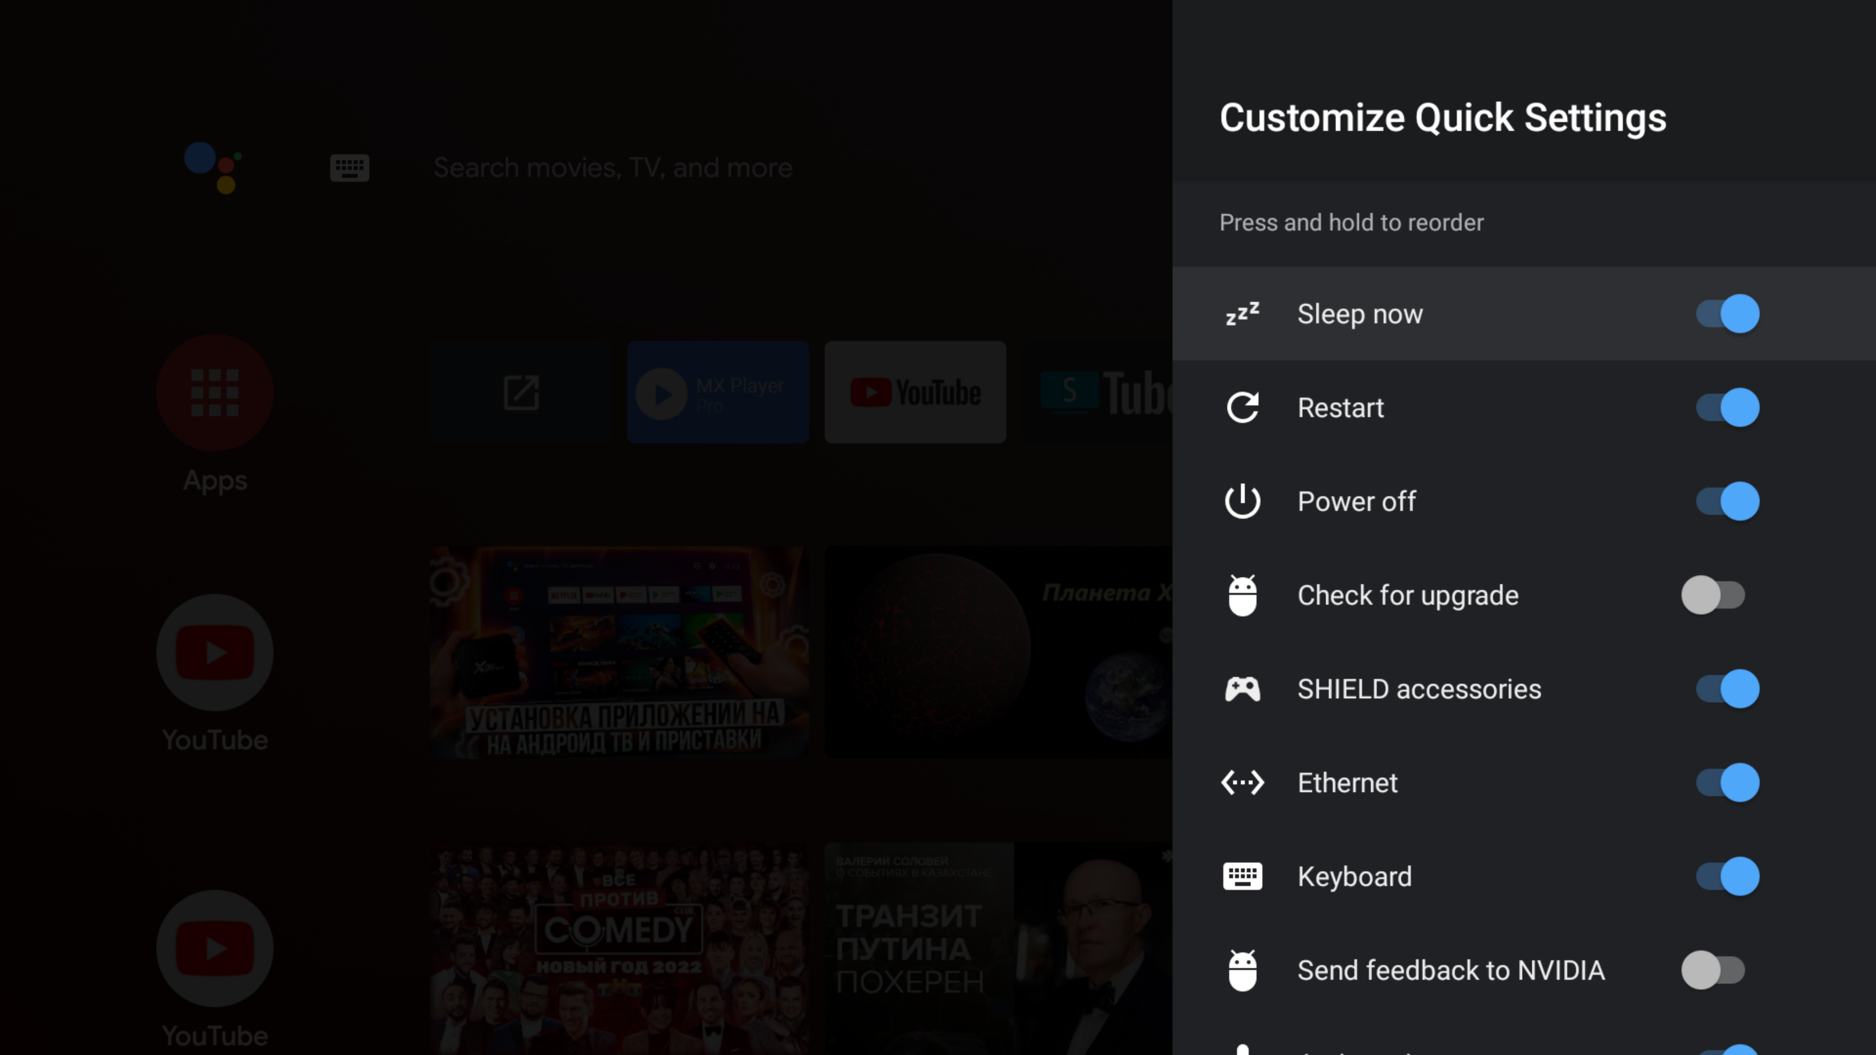Toggle SHIELD accessories switch

[x=1727, y=689]
